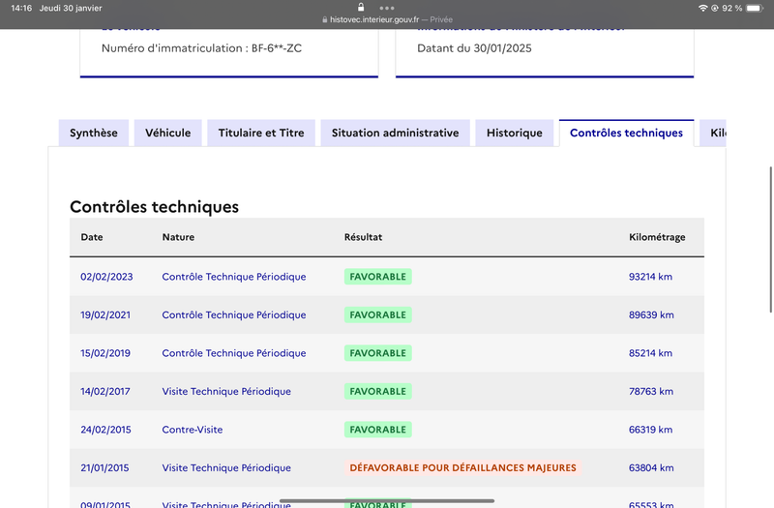Tap the 14:16 clock in status bar
This screenshot has height=508, width=774.
coord(21,8)
